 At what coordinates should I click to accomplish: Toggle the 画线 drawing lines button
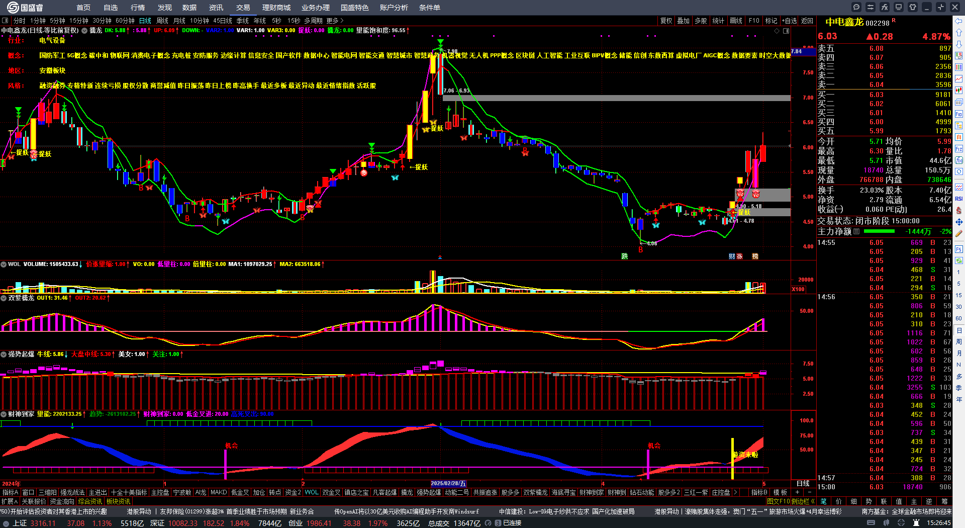[736, 21]
